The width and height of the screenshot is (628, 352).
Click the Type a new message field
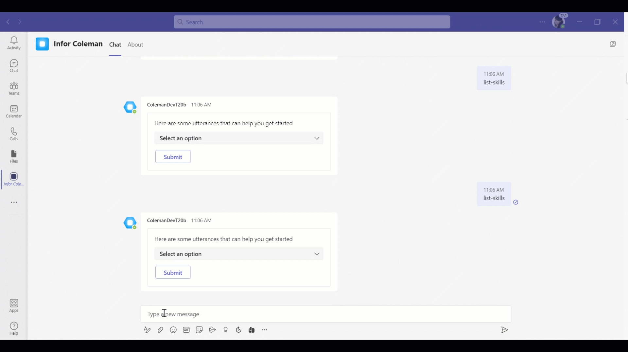coord(325,314)
